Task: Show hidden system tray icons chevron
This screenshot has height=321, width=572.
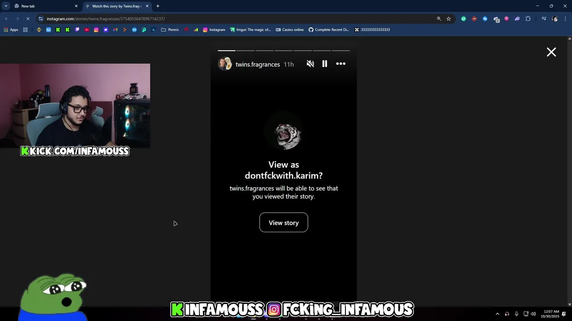Action: click(497, 314)
